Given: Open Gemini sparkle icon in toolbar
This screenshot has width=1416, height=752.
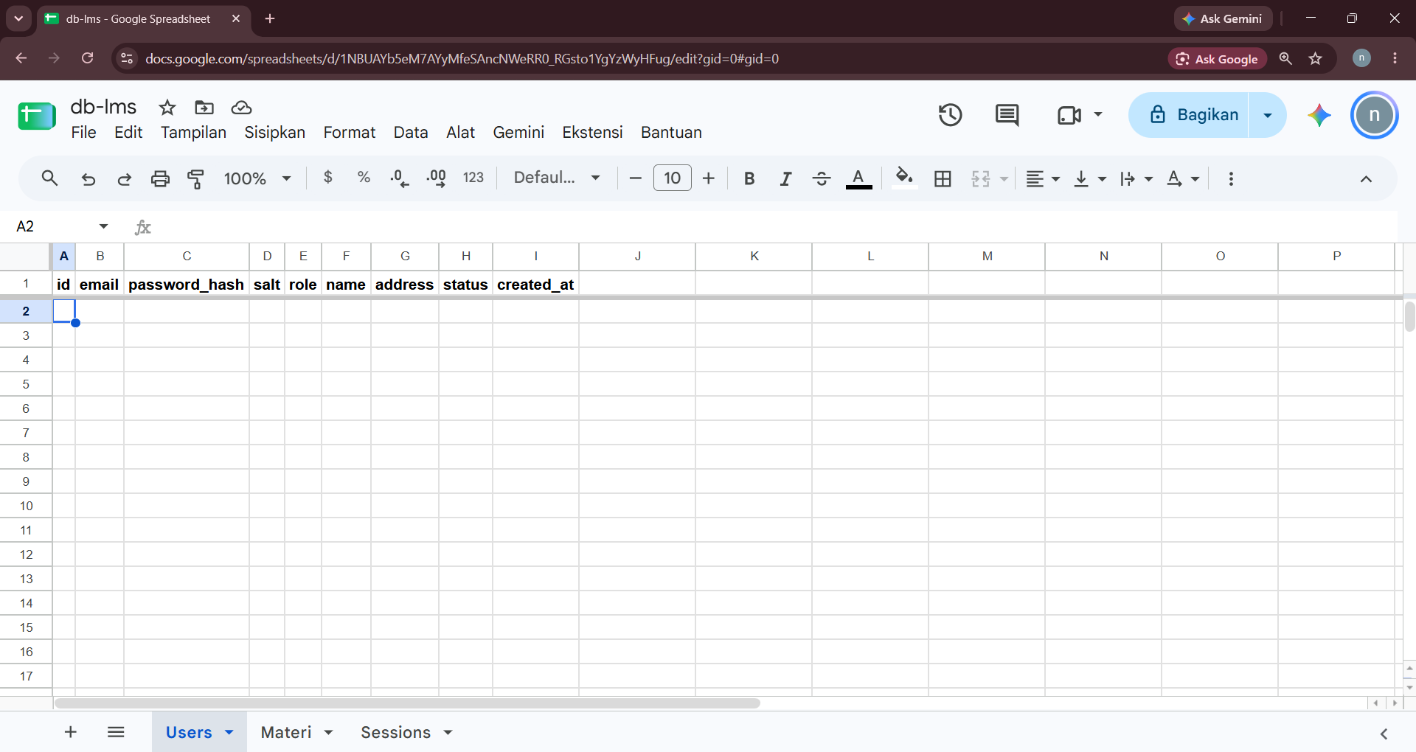Looking at the screenshot, I should [x=1319, y=115].
